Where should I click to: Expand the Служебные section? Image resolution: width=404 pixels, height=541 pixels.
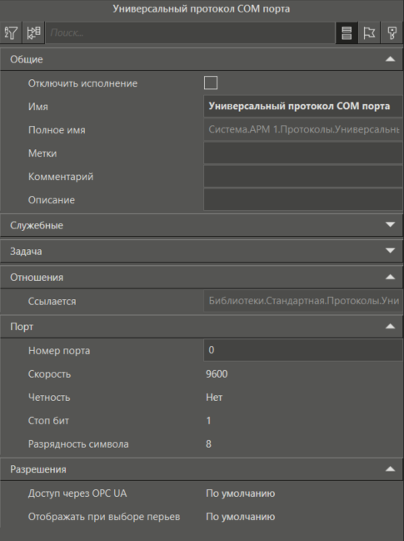click(390, 225)
